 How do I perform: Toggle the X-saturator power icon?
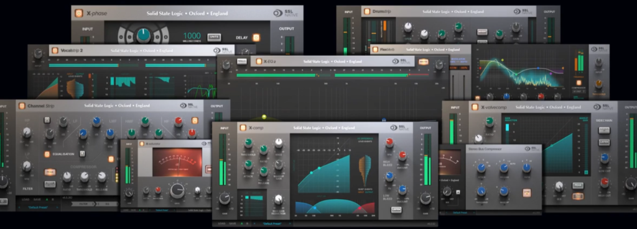pyautogui.click(x=142, y=144)
